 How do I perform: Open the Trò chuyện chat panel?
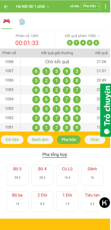pos(105,110)
